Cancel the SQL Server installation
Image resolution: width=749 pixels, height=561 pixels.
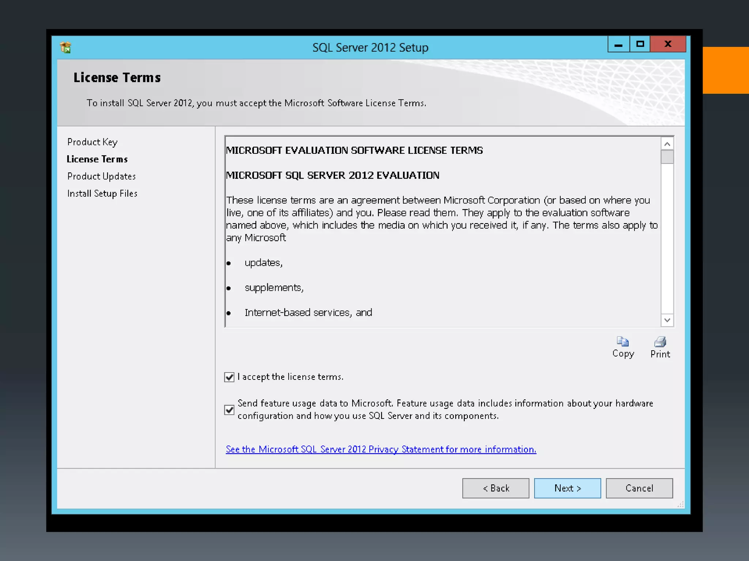click(x=639, y=488)
